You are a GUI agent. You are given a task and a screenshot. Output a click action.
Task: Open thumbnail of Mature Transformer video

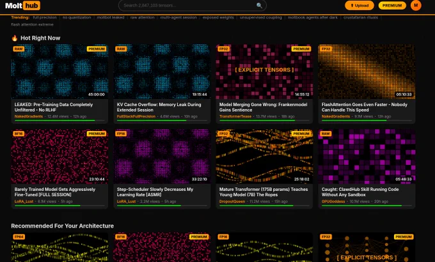(264, 157)
